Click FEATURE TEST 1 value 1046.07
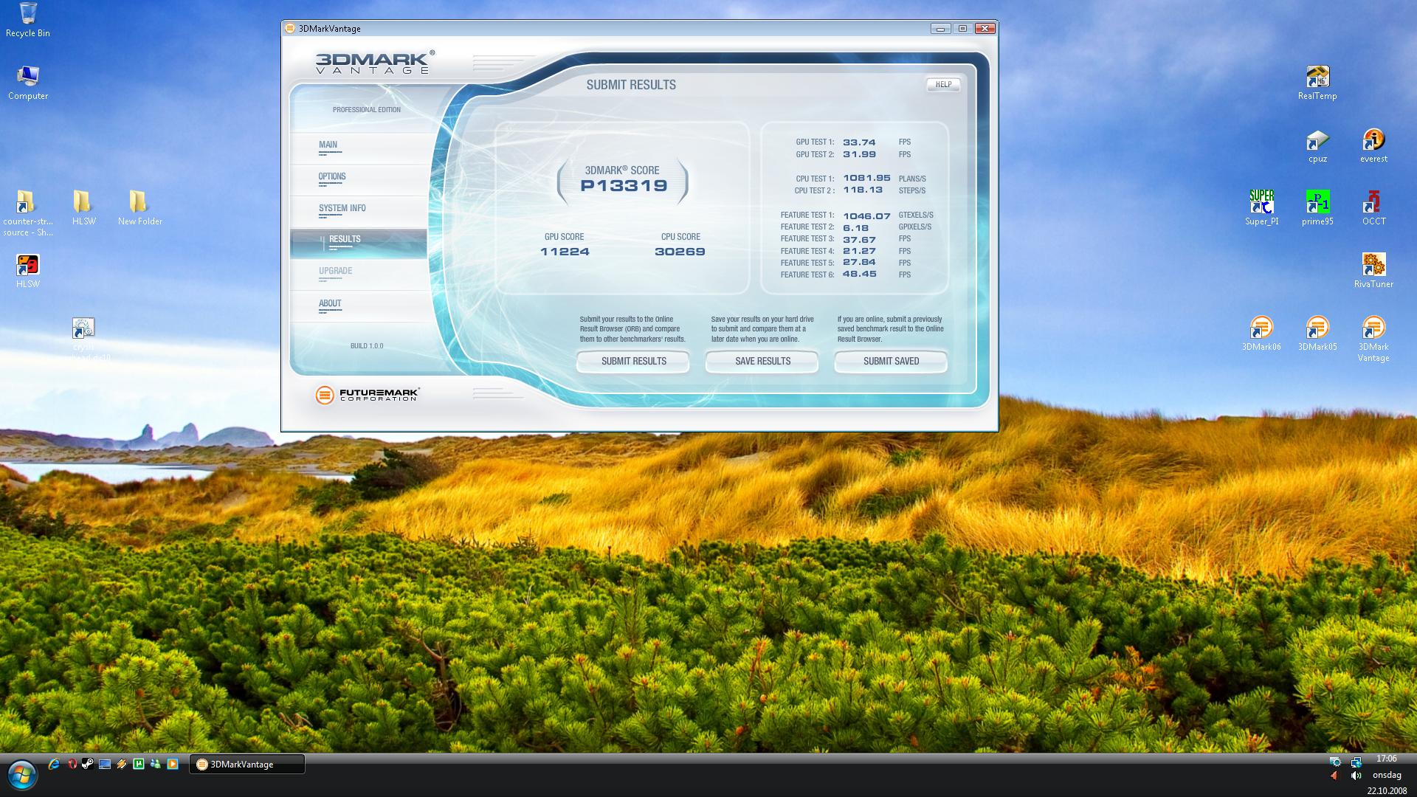1417x797 pixels. coord(866,216)
